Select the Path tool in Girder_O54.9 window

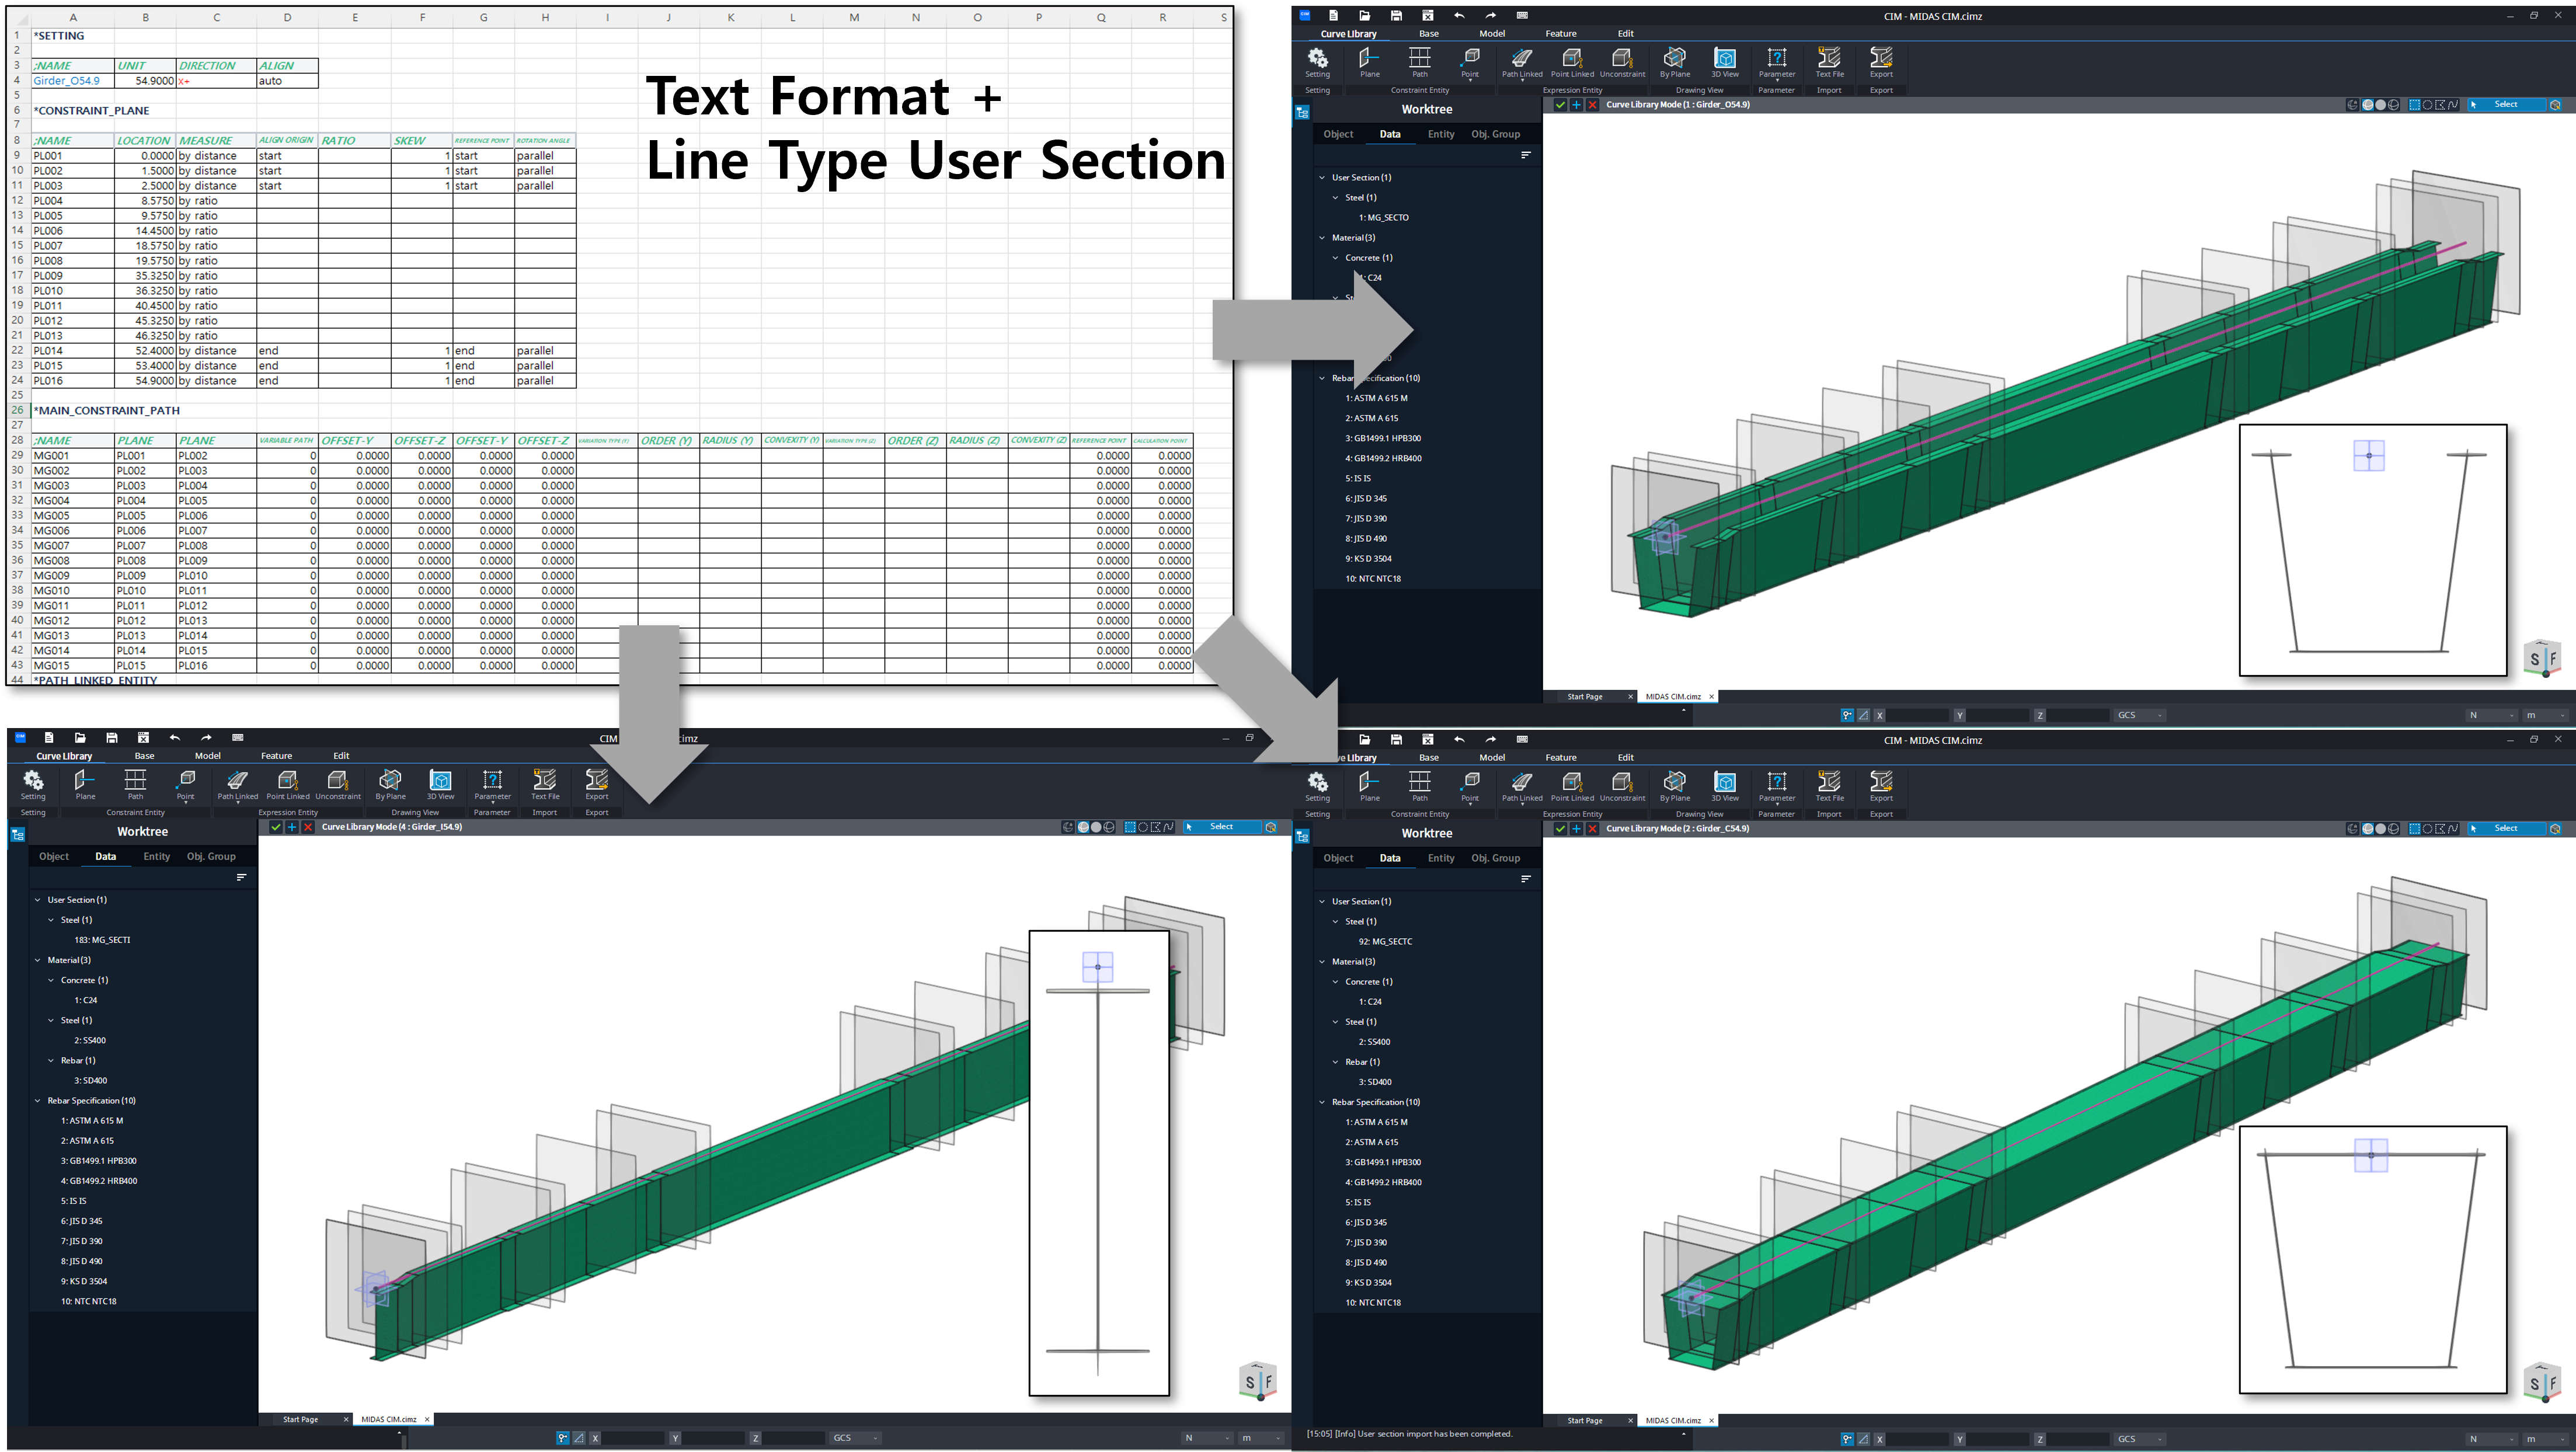(1420, 62)
